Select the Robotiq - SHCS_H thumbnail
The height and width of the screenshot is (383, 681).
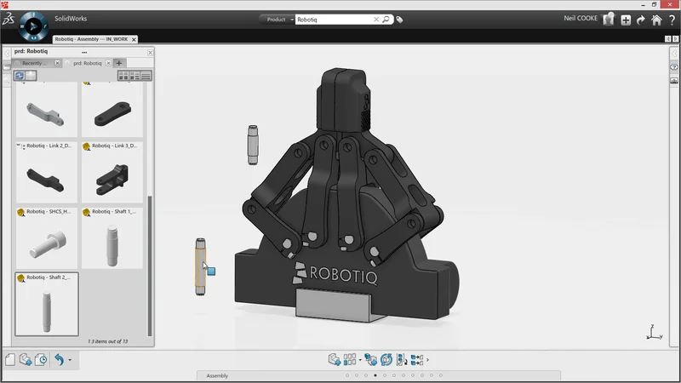(47, 238)
